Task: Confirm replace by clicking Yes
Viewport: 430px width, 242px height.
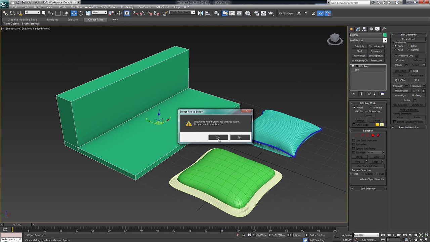Action: 218,137
